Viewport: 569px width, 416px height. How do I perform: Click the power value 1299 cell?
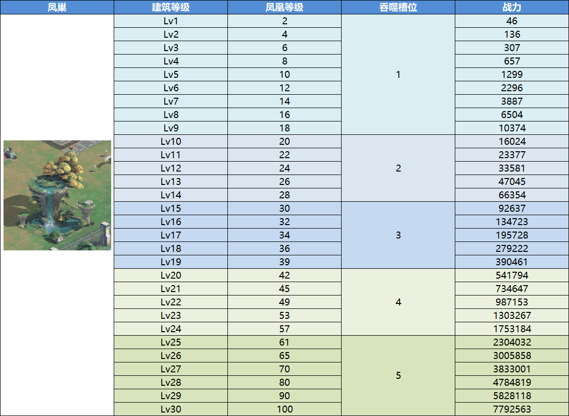(x=511, y=74)
